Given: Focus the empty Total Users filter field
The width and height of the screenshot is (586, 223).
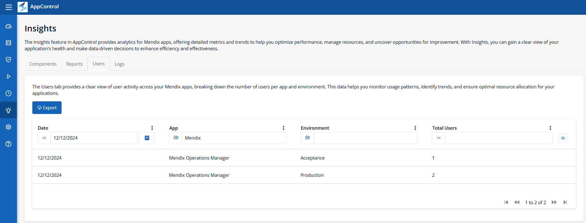Looking at the screenshot, I should click(499, 138).
